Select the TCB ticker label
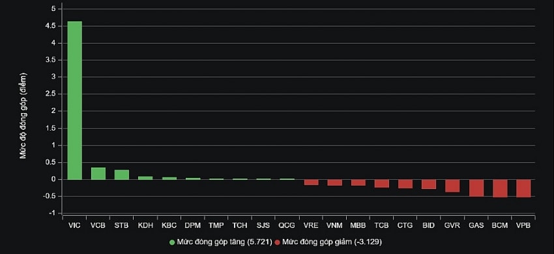The image size is (554, 254). (381, 225)
